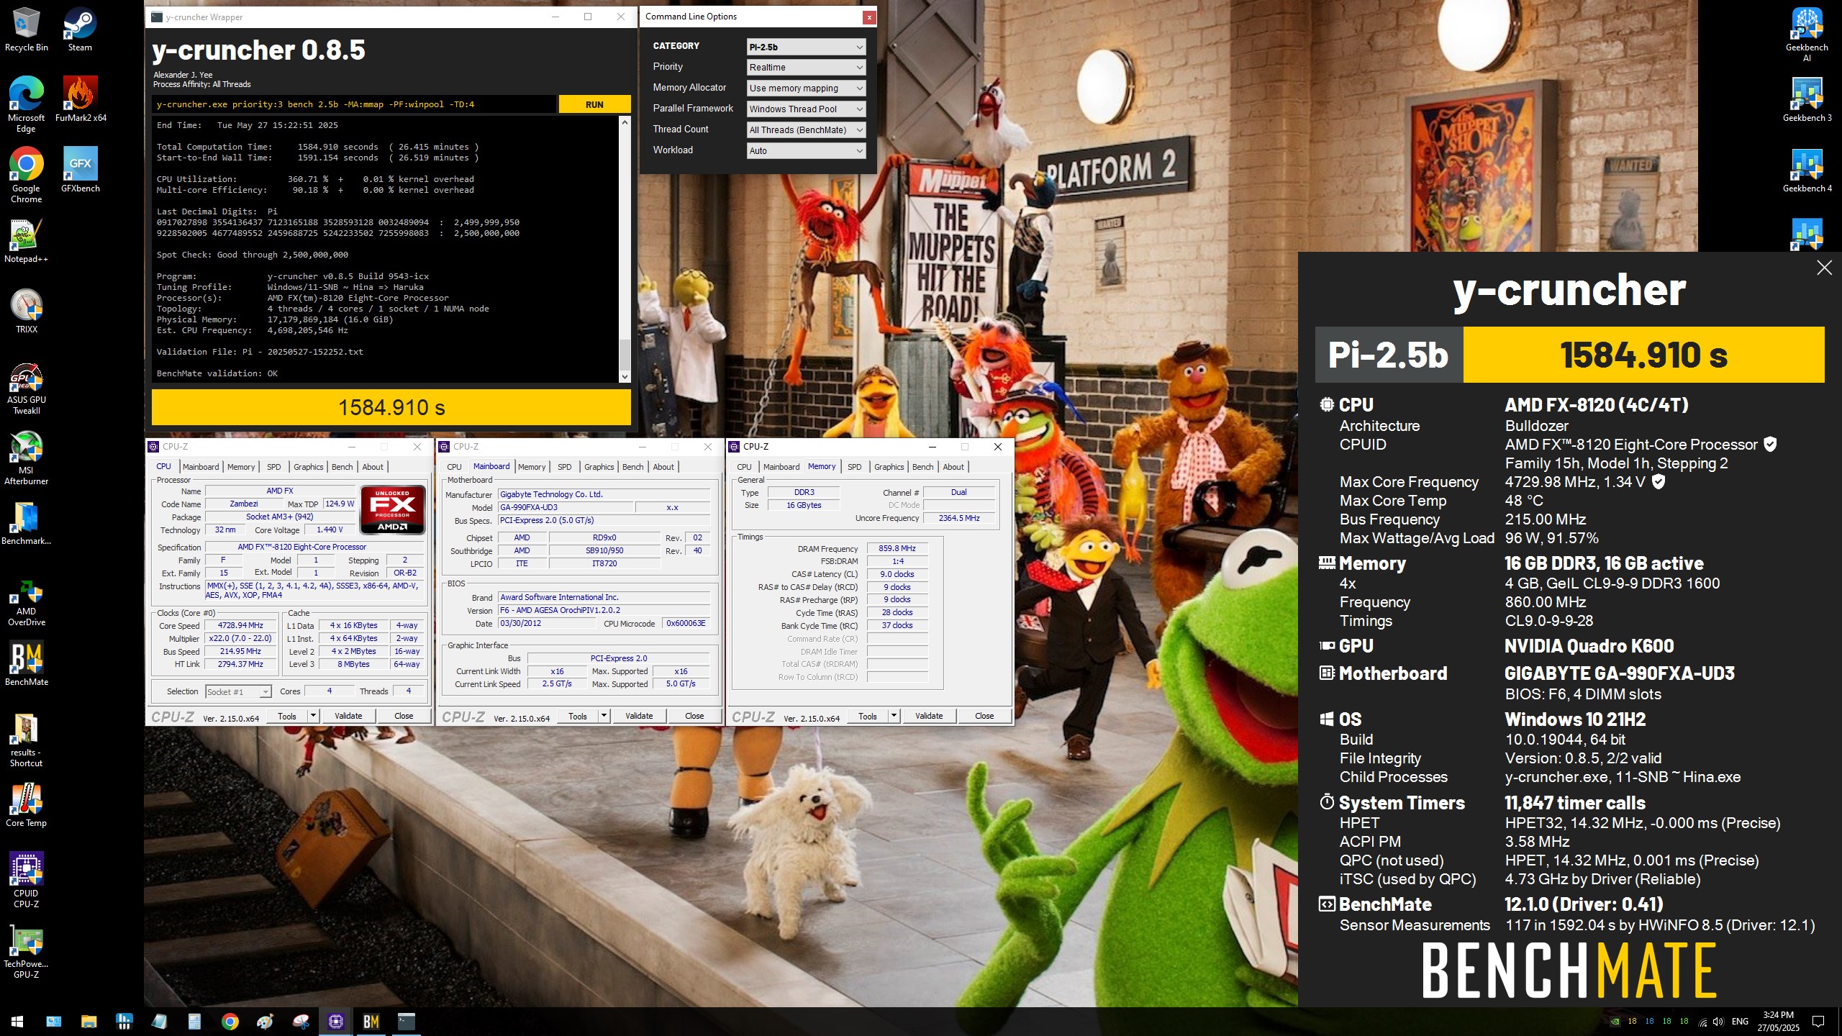Launch FurMark2 x64 desktop shortcut
This screenshot has width=1842, height=1036.
[81, 99]
